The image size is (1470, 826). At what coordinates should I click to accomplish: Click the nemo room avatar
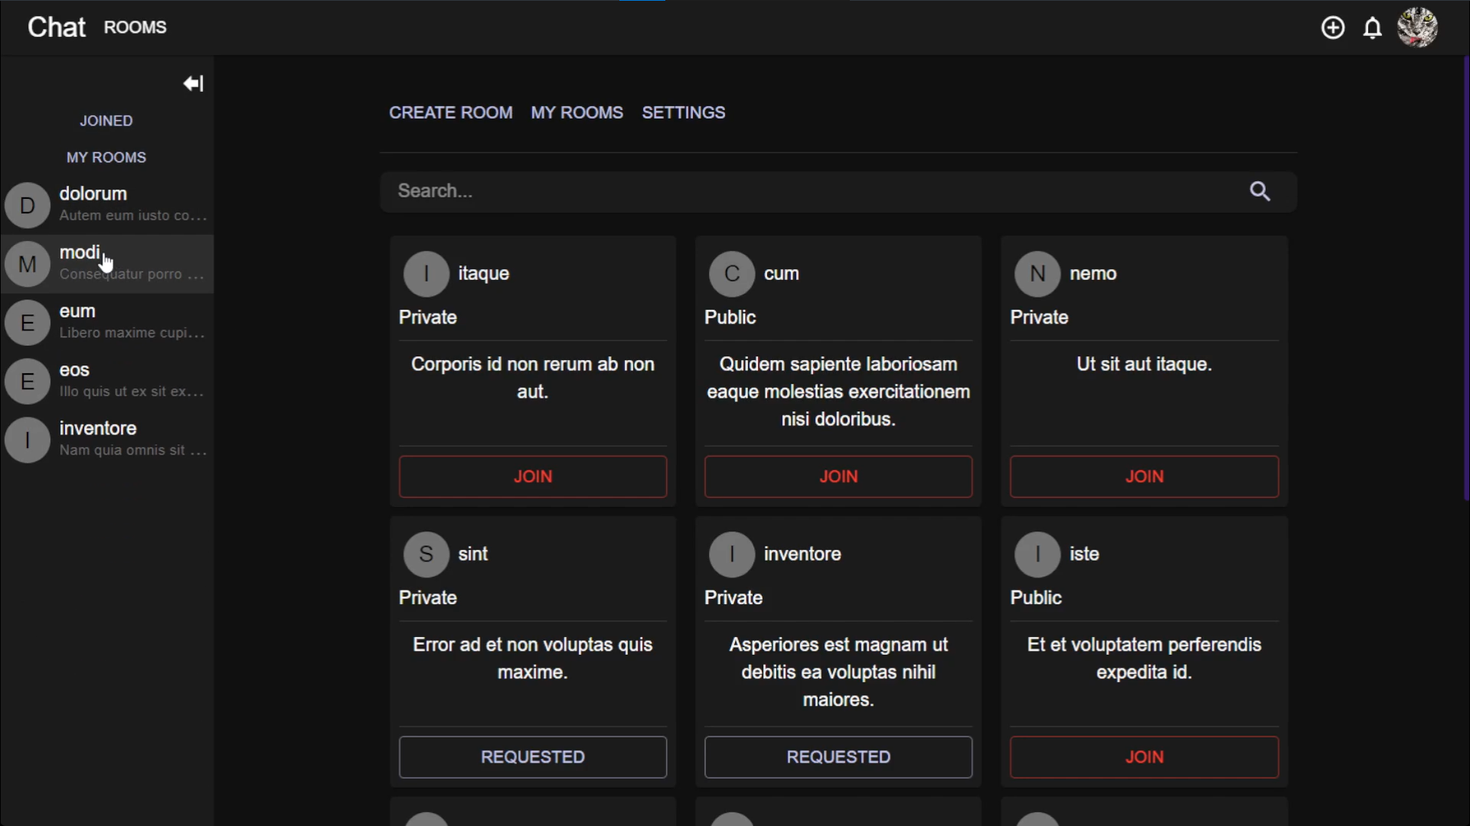pyautogui.click(x=1037, y=274)
